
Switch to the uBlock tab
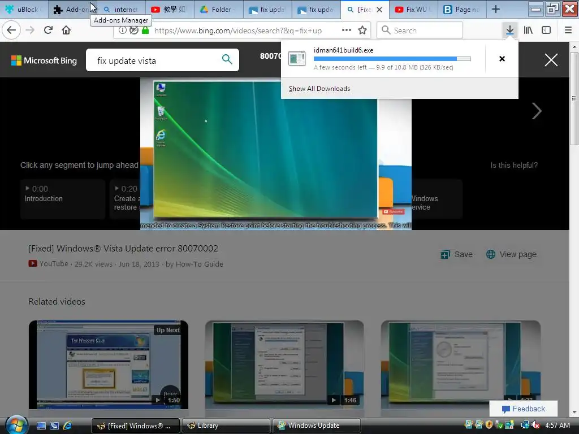pos(24,9)
